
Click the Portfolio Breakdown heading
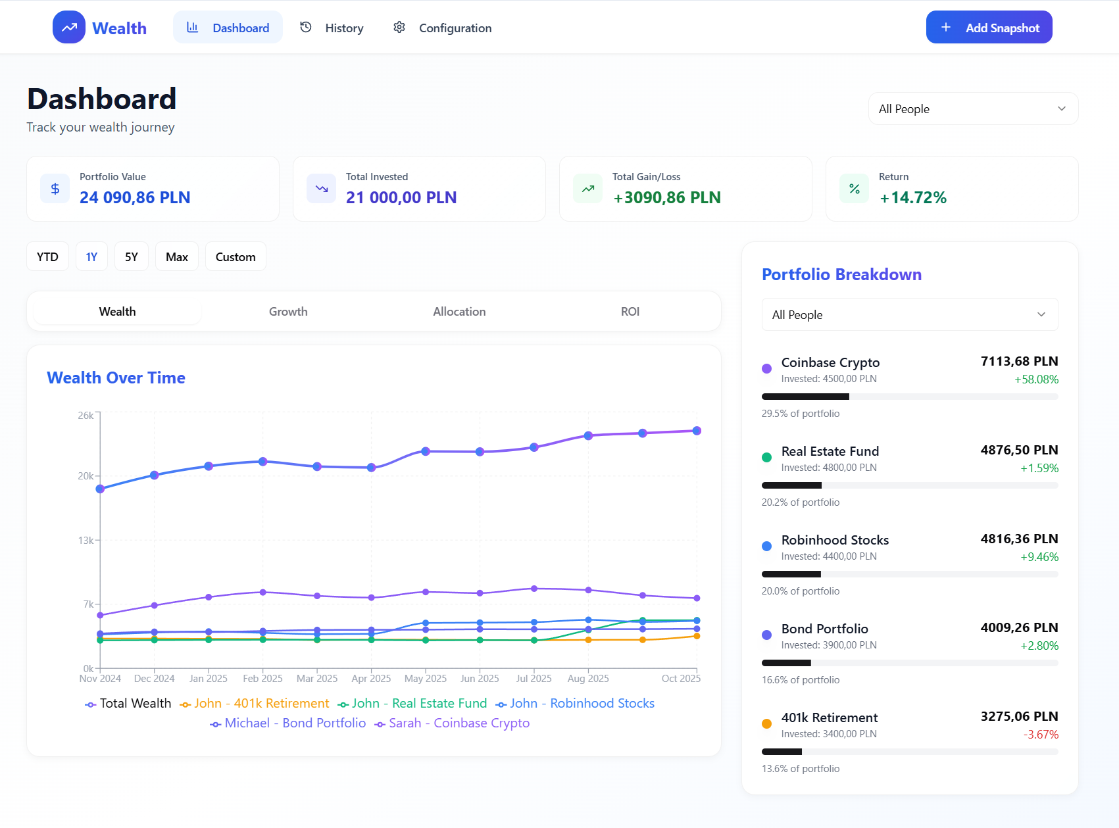pyautogui.click(x=841, y=274)
